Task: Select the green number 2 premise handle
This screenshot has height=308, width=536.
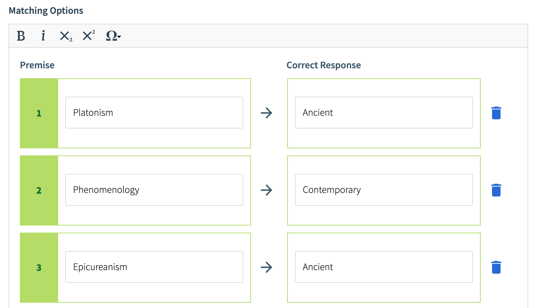Action: pyautogui.click(x=39, y=190)
